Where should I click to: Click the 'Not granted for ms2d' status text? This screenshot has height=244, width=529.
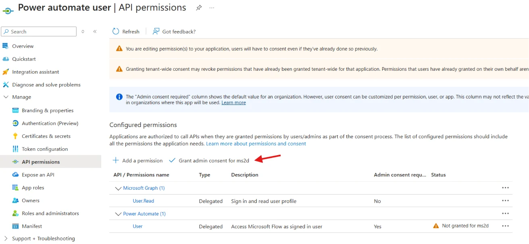pos(465,226)
